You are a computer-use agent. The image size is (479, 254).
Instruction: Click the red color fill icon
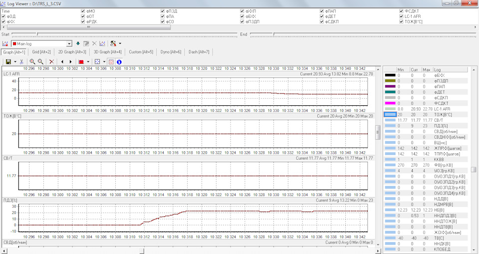[x=81, y=62]
